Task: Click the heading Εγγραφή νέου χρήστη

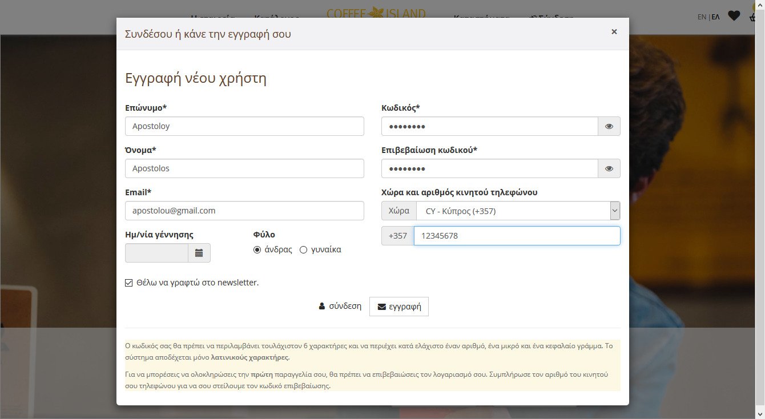Action: pos(196,78)
